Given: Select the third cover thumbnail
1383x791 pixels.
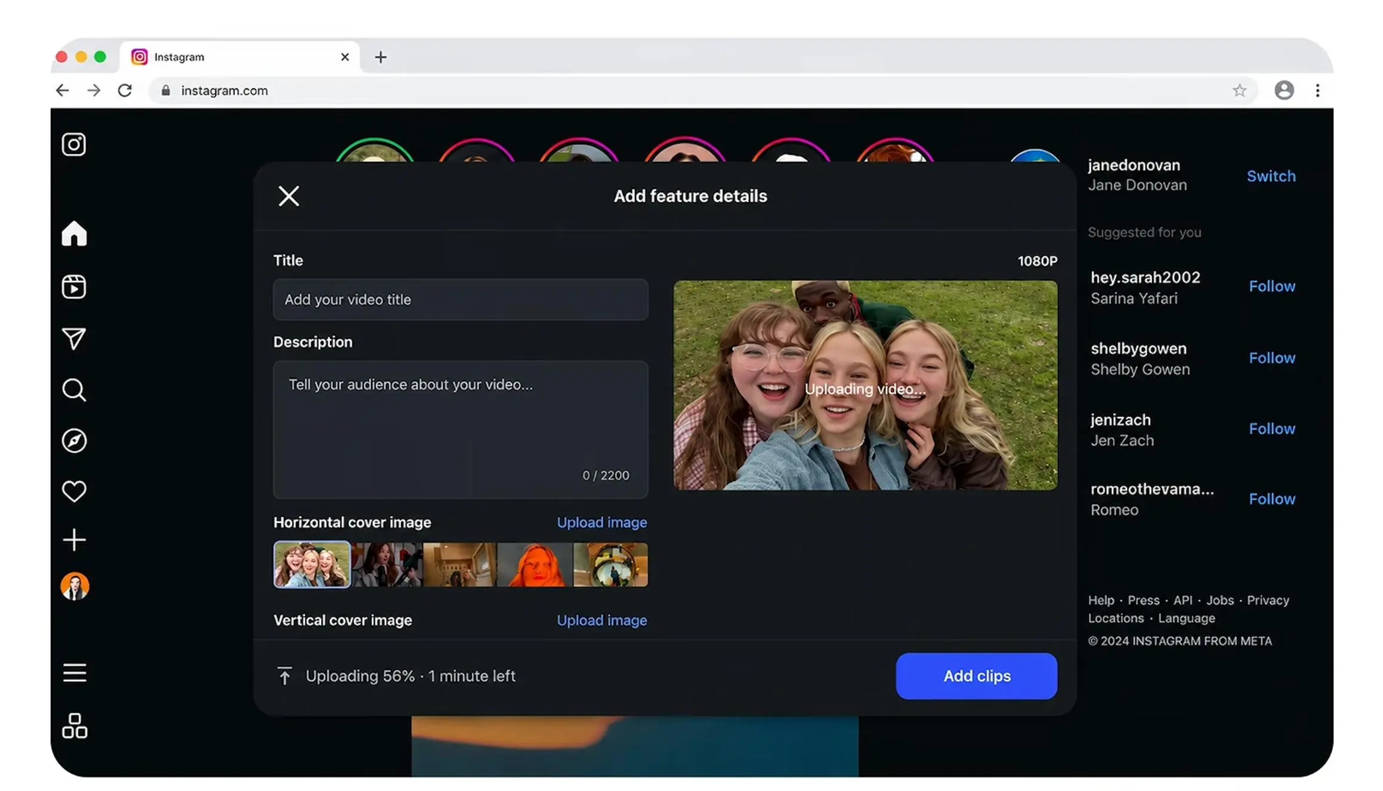Looking at the screenshot, I should point(460,564).
